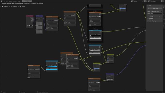
Task: Collapse the Mapping node
Action: [x=36, y=16]
